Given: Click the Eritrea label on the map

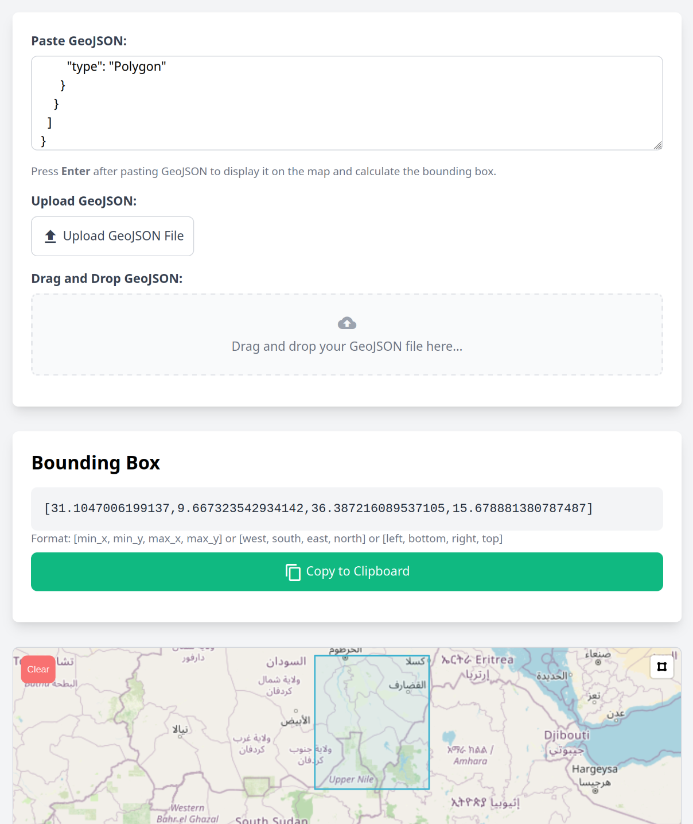Looking at the screenshot, I should [x=495, y=660].
